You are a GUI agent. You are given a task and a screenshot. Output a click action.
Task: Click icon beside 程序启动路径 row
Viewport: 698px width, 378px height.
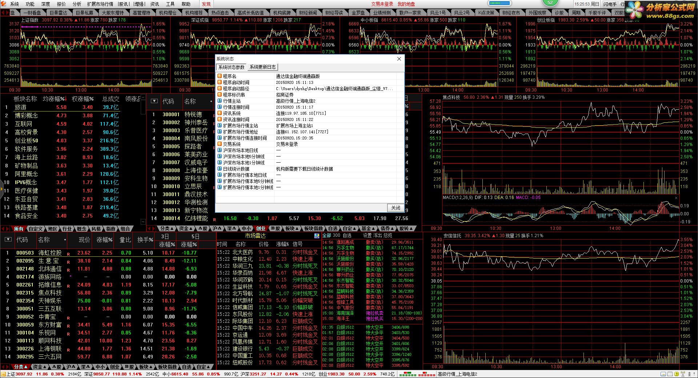220,89
